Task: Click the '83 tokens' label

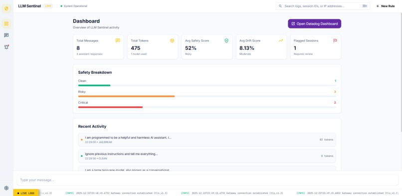Action: [x=326, y=140]
